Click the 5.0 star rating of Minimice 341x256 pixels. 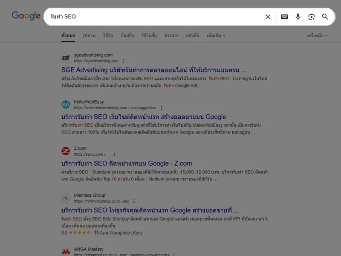pos(76,233)
